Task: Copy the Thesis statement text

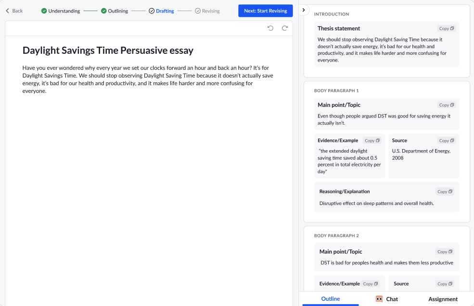Action: pos(447,28)
